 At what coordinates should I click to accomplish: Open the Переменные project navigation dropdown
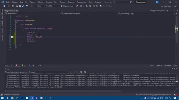click(33, 14)
